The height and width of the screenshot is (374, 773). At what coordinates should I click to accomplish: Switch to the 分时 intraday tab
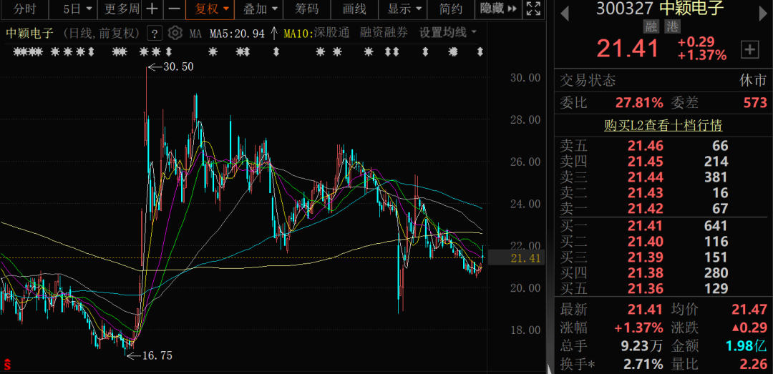tap(24, 9)
